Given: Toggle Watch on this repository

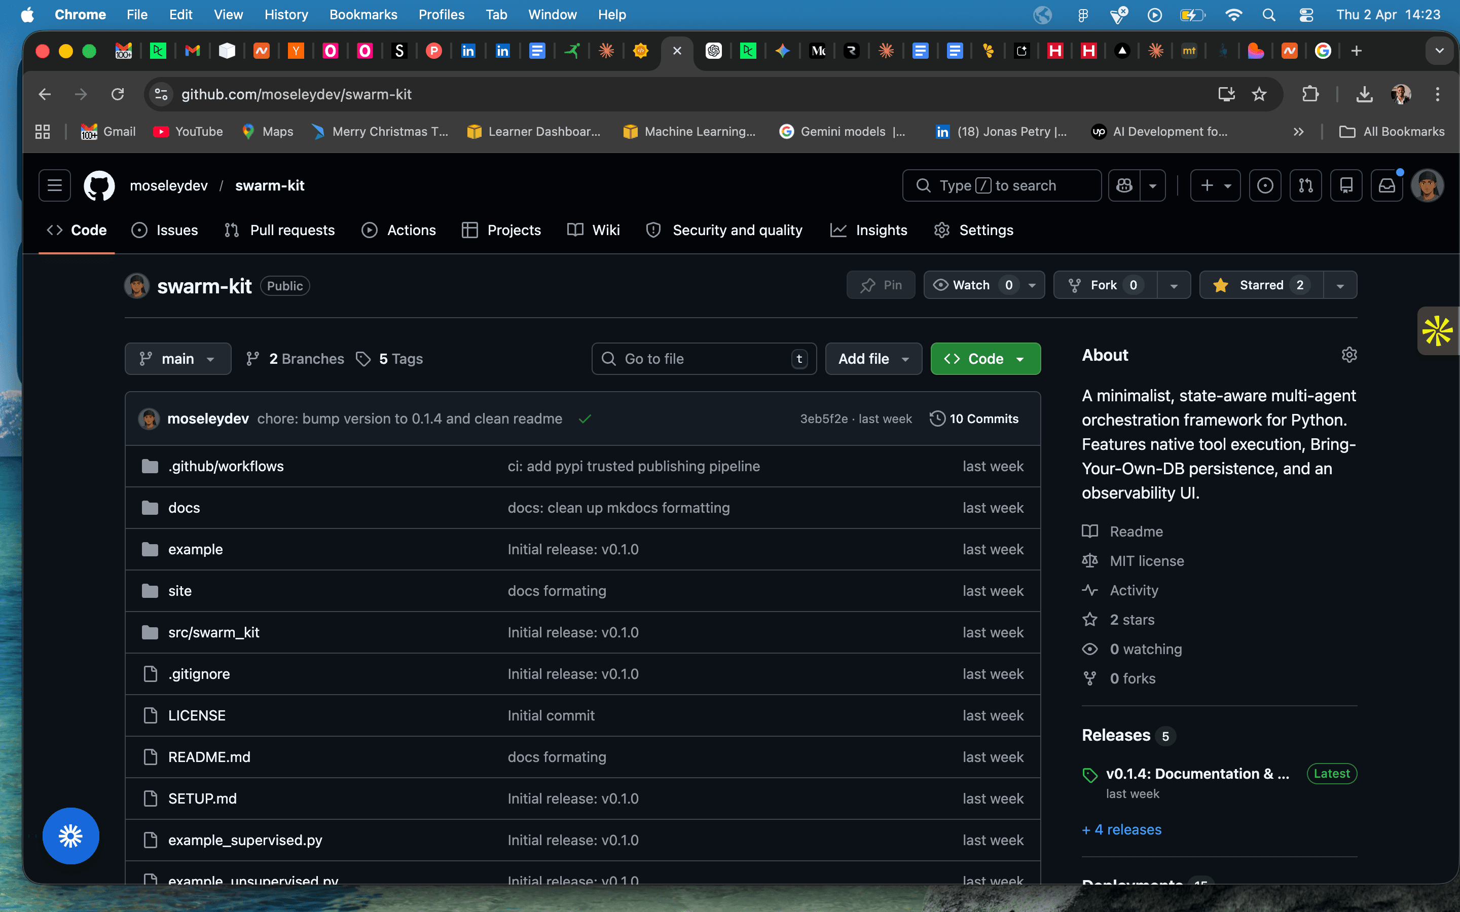Looking at the screenshot, I should (x=963, y=285).
